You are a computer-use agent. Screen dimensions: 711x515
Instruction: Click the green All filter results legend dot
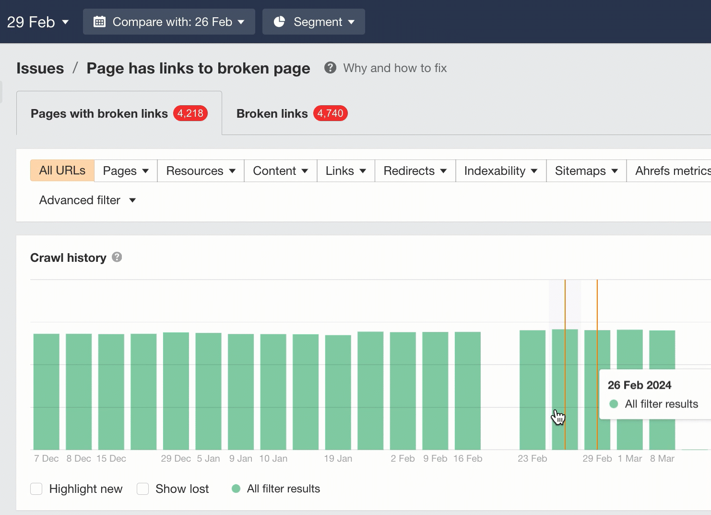(236, 489)
